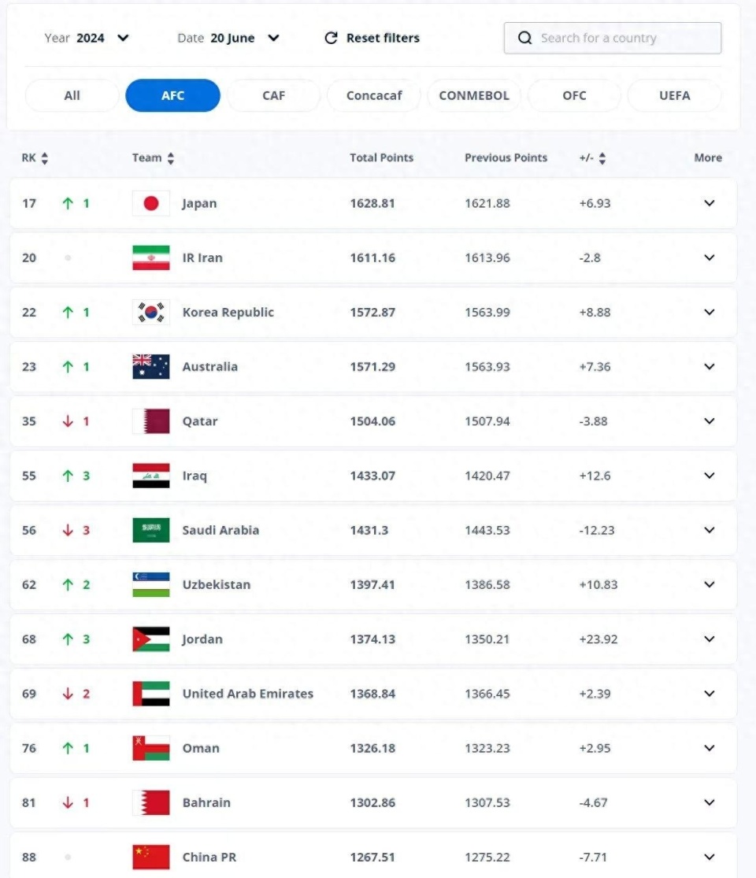This screenshot has height=878, width=756.
Task: Open the Year 2024 dropdown
Action: 87,38
